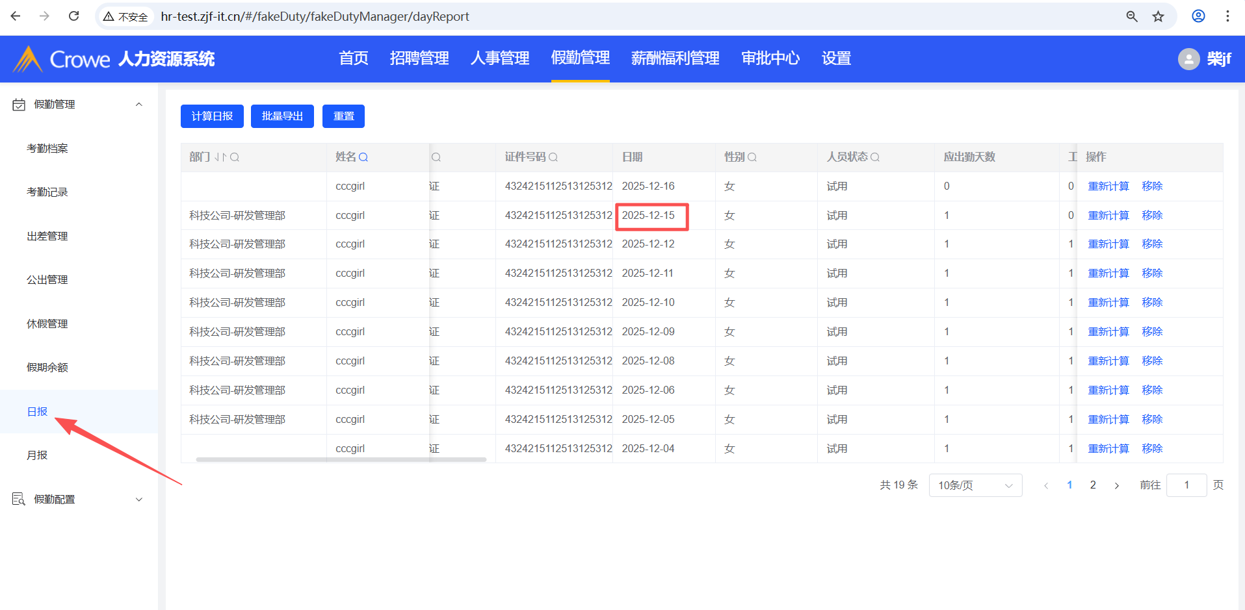Click search icon in 姓名 column header

coord(363,157)
